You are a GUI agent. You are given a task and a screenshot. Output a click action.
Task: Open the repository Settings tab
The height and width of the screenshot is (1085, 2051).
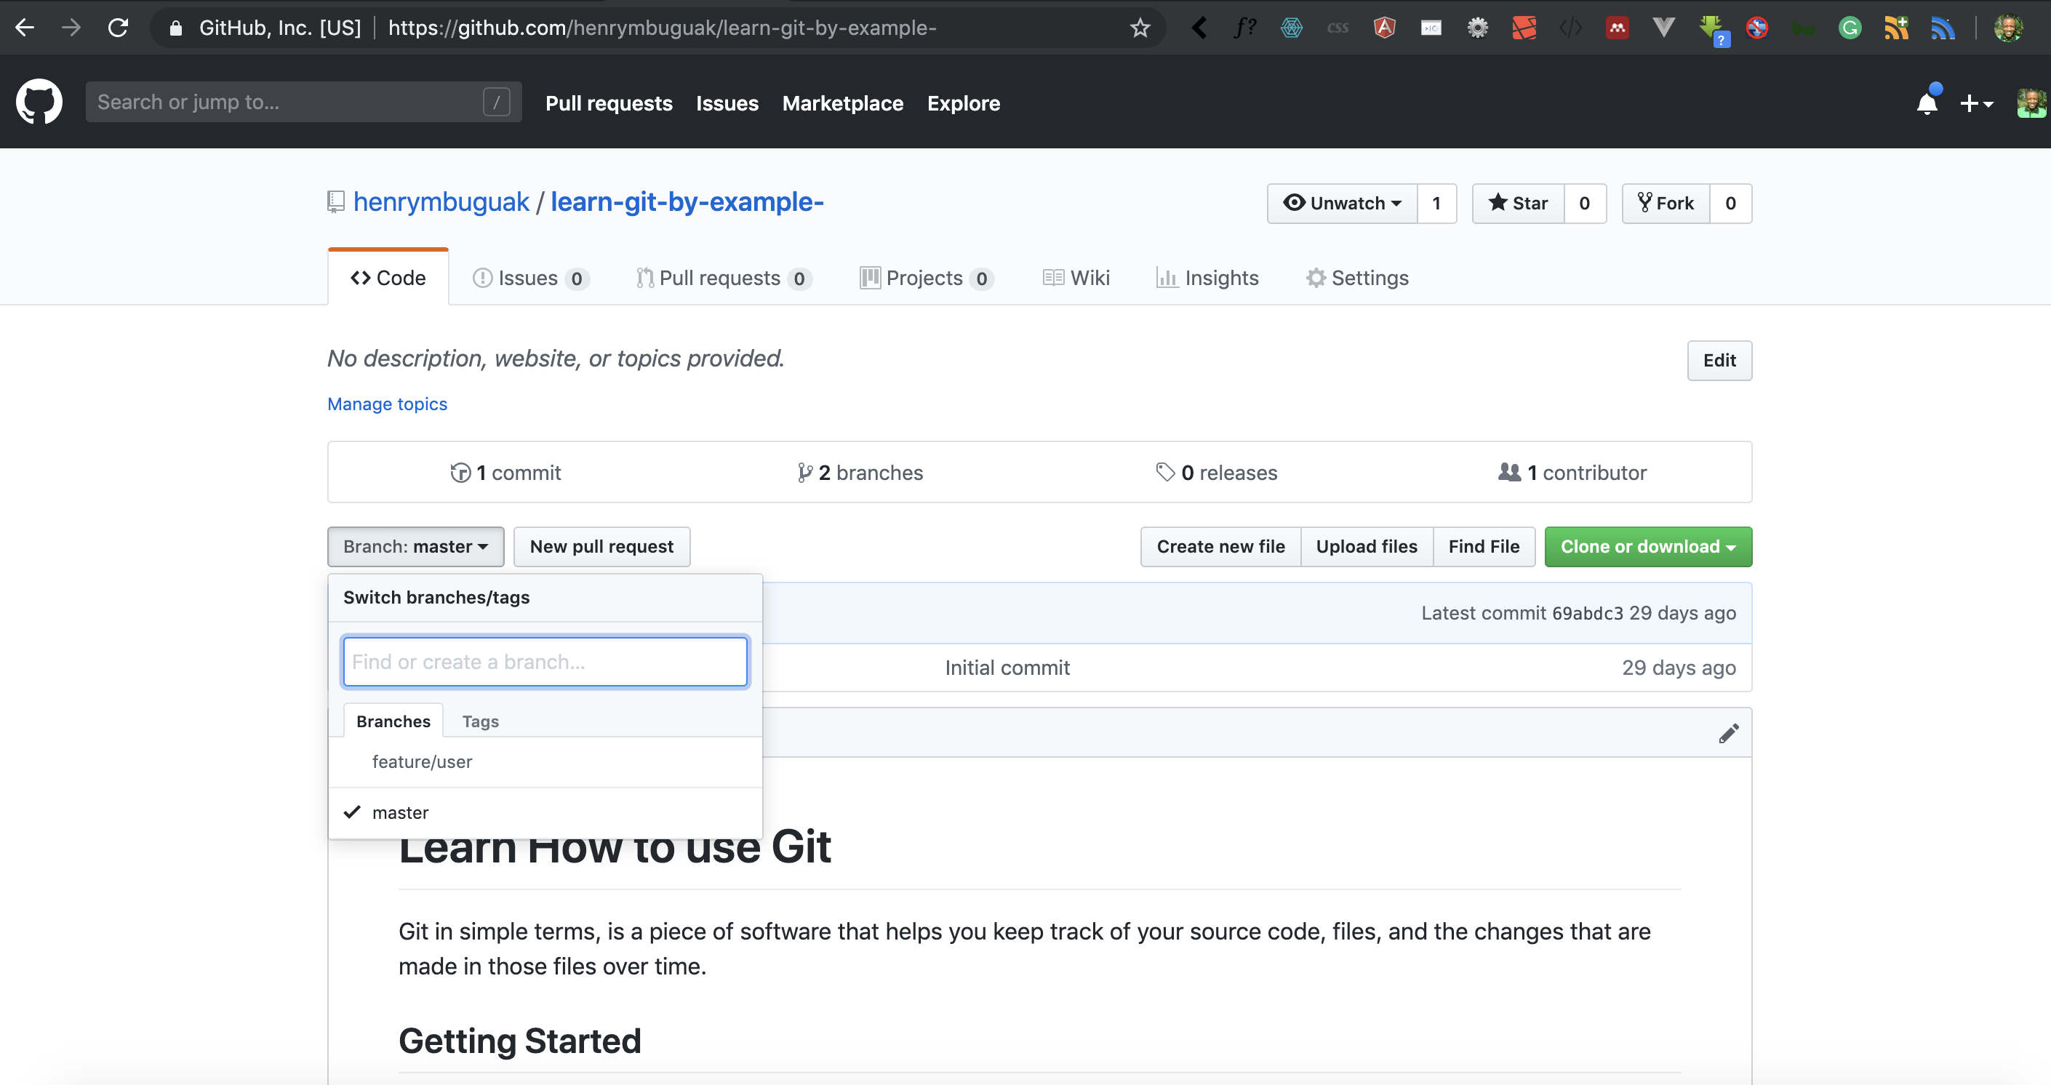coord(1357,278)
